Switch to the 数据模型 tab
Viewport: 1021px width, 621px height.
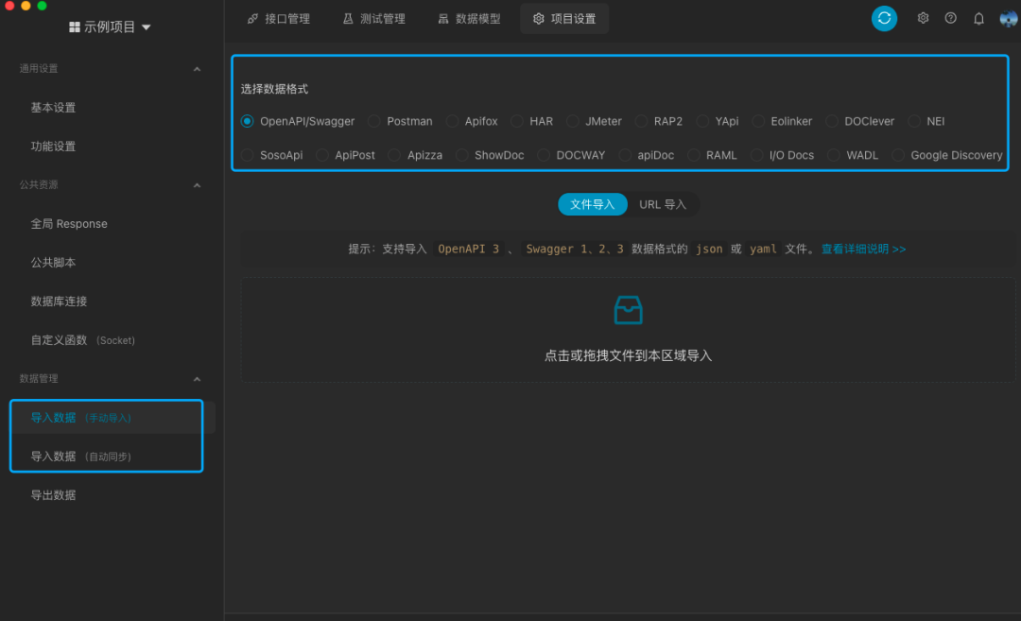[x=469, y=19]
